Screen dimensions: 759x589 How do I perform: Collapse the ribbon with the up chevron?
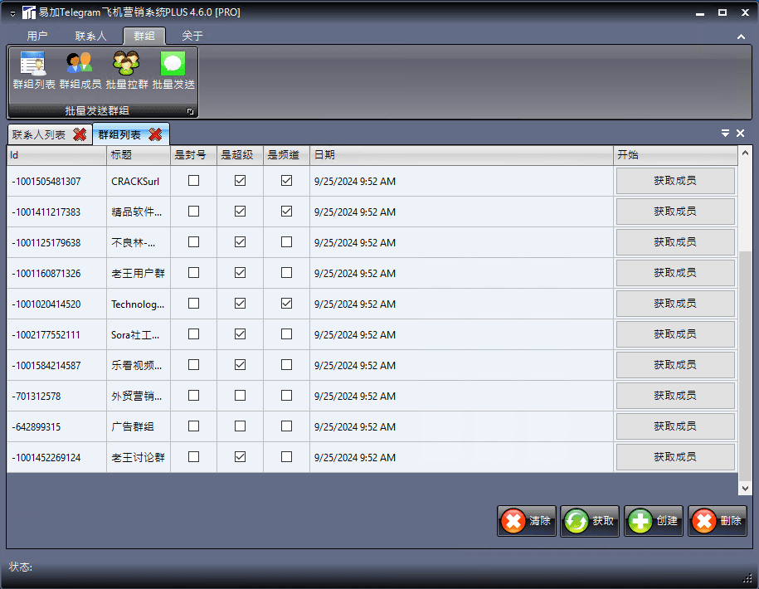(x=741, y=37)
